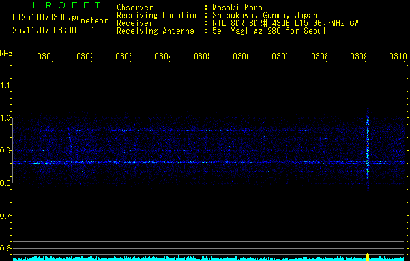Screen dimensions: 410x261
Task: Select observer name Masaki Kano
Action: tap(237, 8)
